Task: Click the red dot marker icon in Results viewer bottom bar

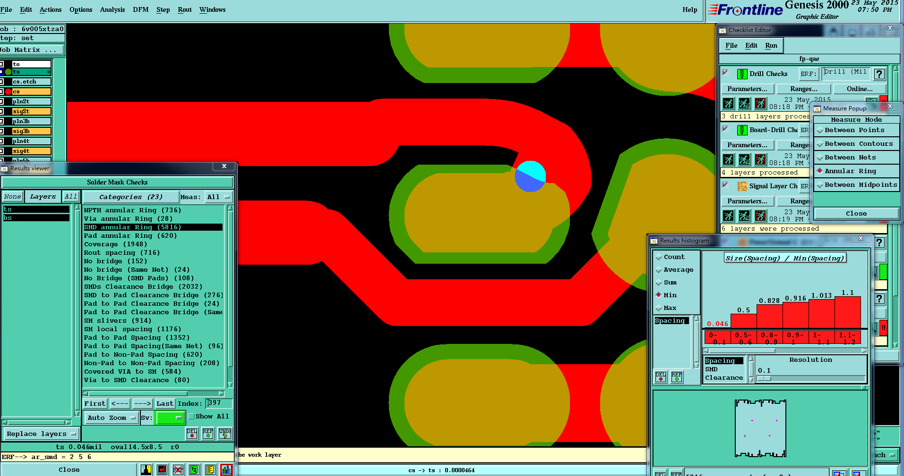Action: [x=162, y=470]
